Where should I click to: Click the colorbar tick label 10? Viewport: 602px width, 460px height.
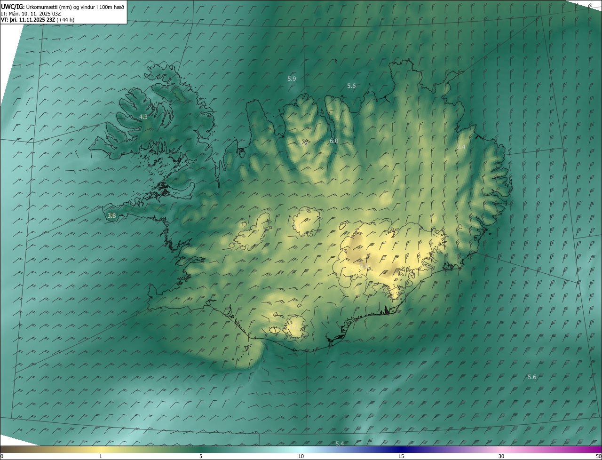coord(301,456)
